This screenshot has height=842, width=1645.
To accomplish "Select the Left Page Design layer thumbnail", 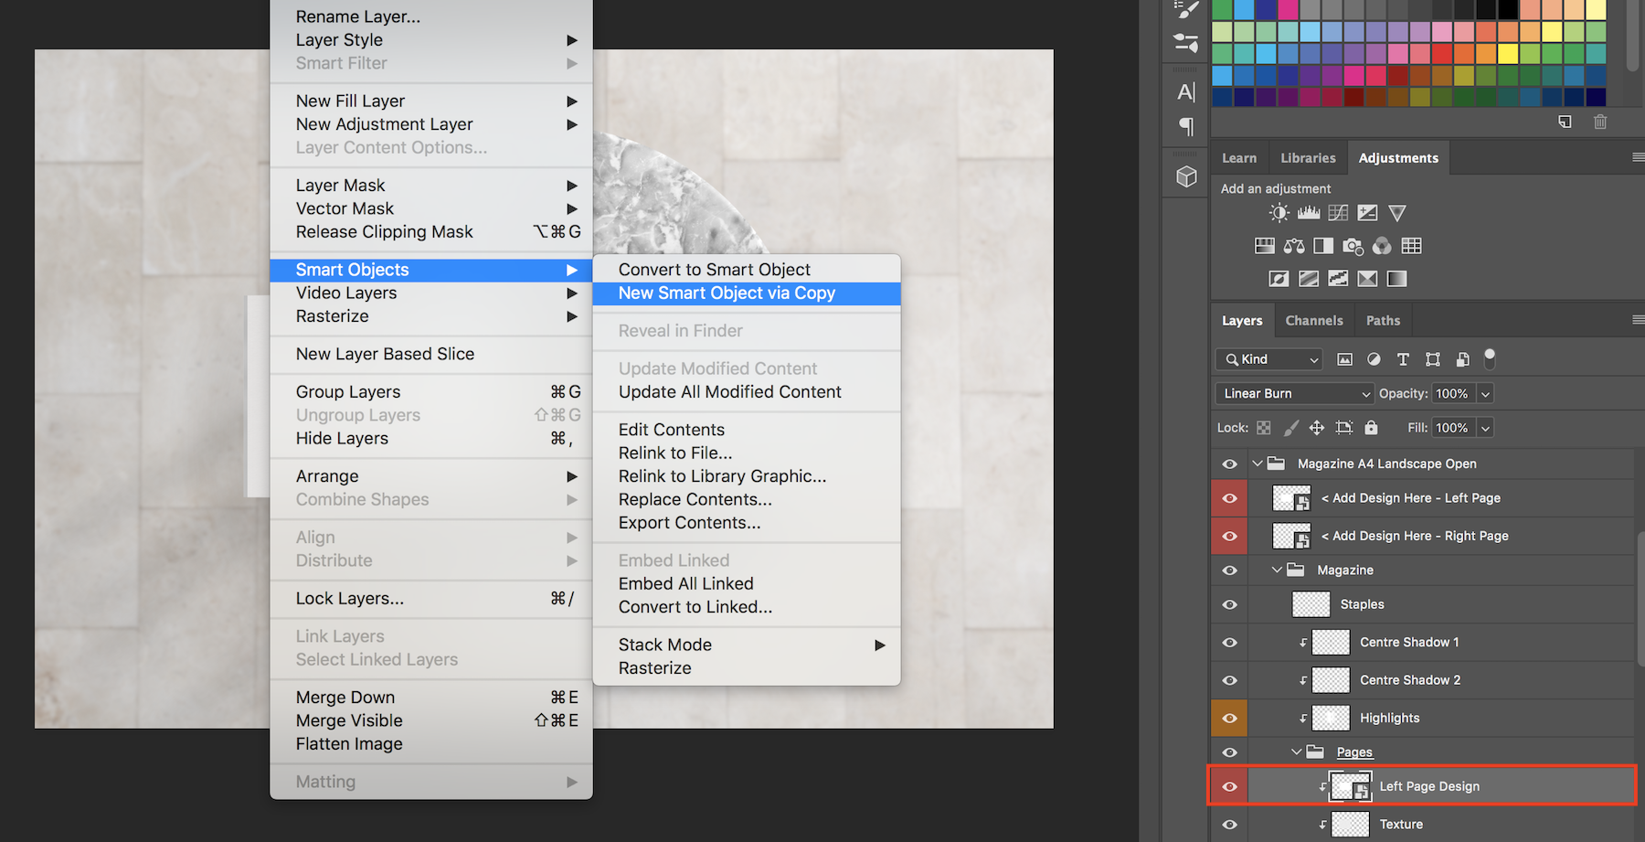I will [x=1350, y=786].
